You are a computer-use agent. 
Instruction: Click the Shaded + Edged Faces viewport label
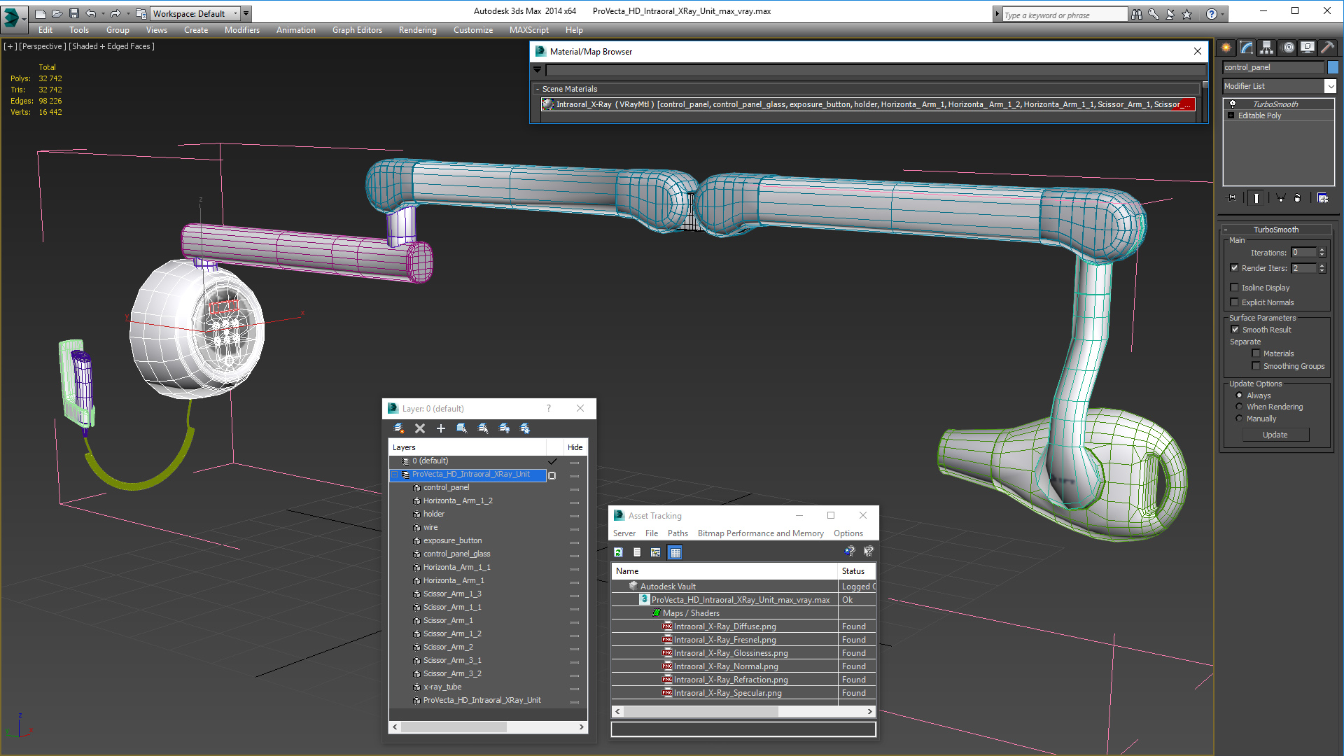click(x=111, y=46)
